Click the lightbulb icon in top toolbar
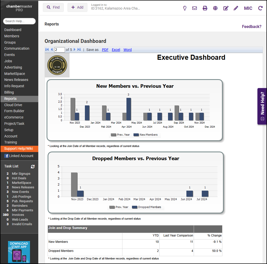 (x=185, y=8)
